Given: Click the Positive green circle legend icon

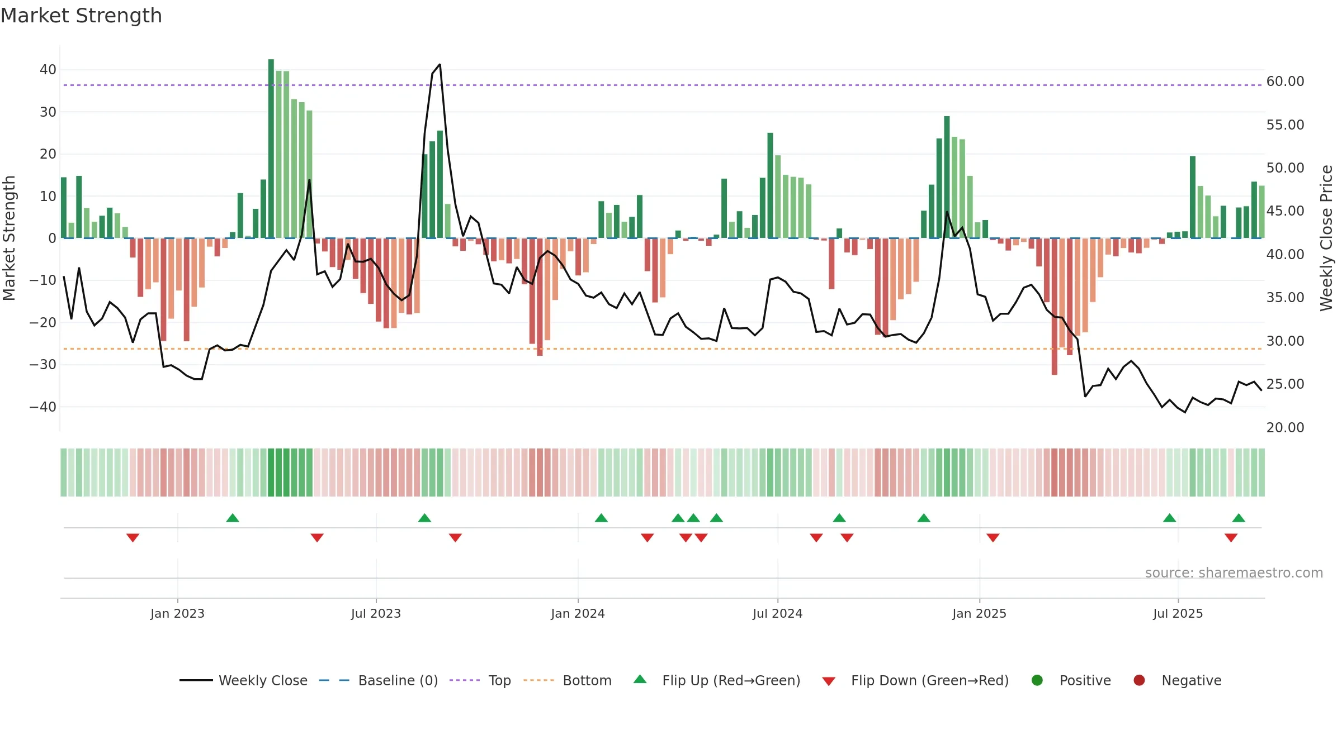Looking at the screenshot, I should click(1037, 680).
